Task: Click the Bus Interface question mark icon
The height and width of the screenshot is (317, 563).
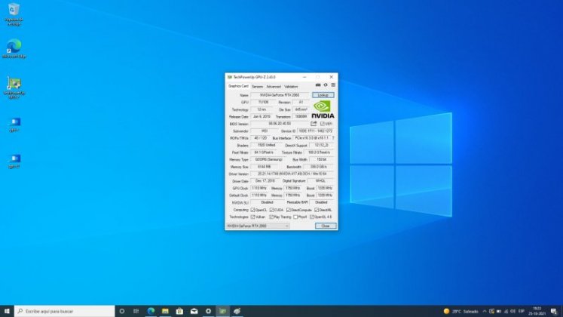Action: click(333, 138)
